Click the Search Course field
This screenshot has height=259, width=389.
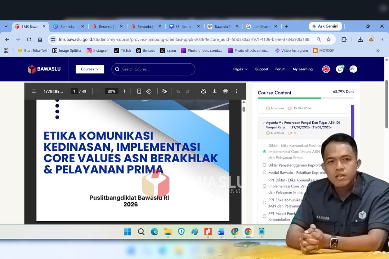[x=153, y=69]
